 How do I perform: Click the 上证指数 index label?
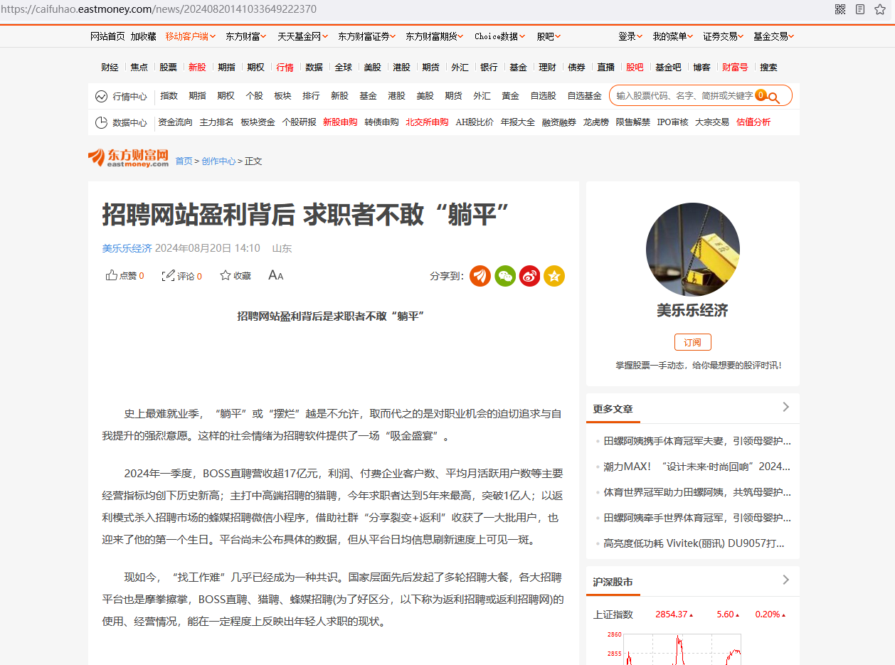click(x=613, y=615)
